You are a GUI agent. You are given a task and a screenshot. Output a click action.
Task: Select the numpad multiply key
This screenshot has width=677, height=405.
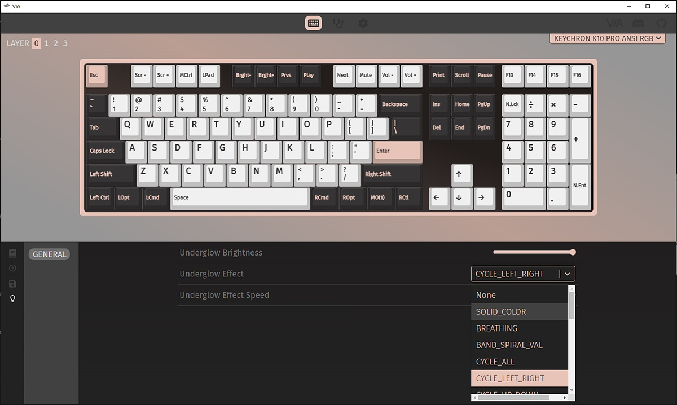pos(557,105)
